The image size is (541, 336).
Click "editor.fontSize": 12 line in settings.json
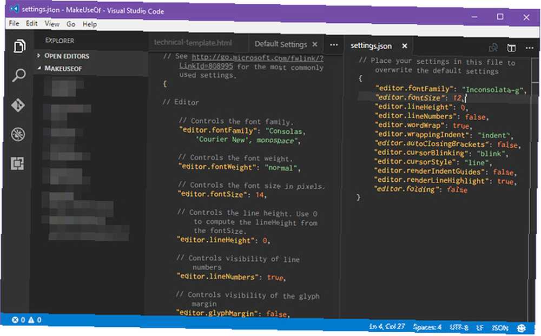(420, 97)
